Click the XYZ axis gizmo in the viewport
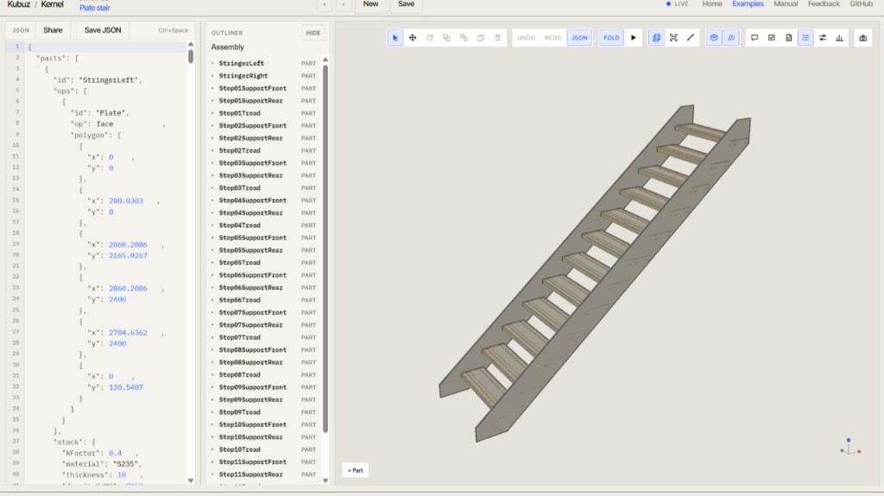This screenshot has width=884, height=496. coord(849,447)
